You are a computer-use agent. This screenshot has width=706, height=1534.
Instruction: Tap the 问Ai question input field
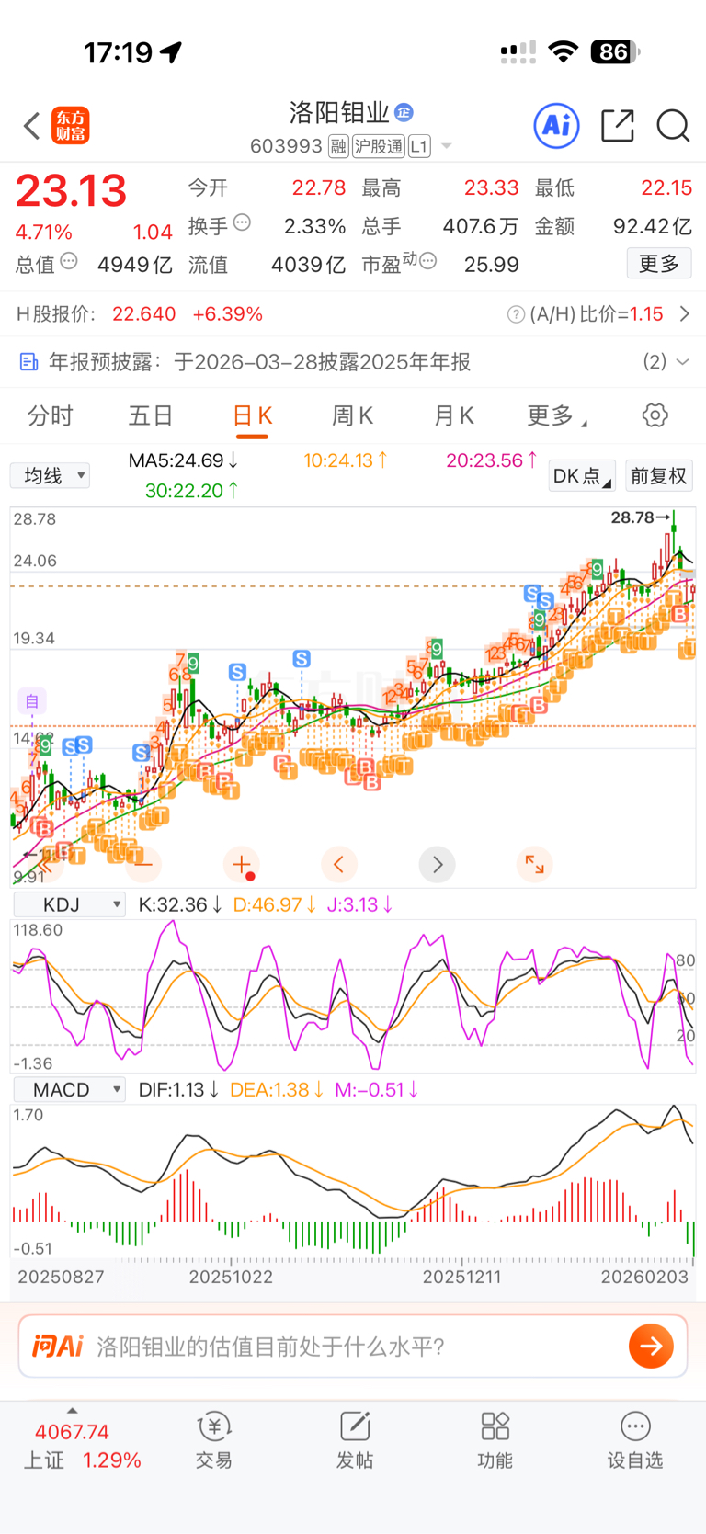point(353,1347)
